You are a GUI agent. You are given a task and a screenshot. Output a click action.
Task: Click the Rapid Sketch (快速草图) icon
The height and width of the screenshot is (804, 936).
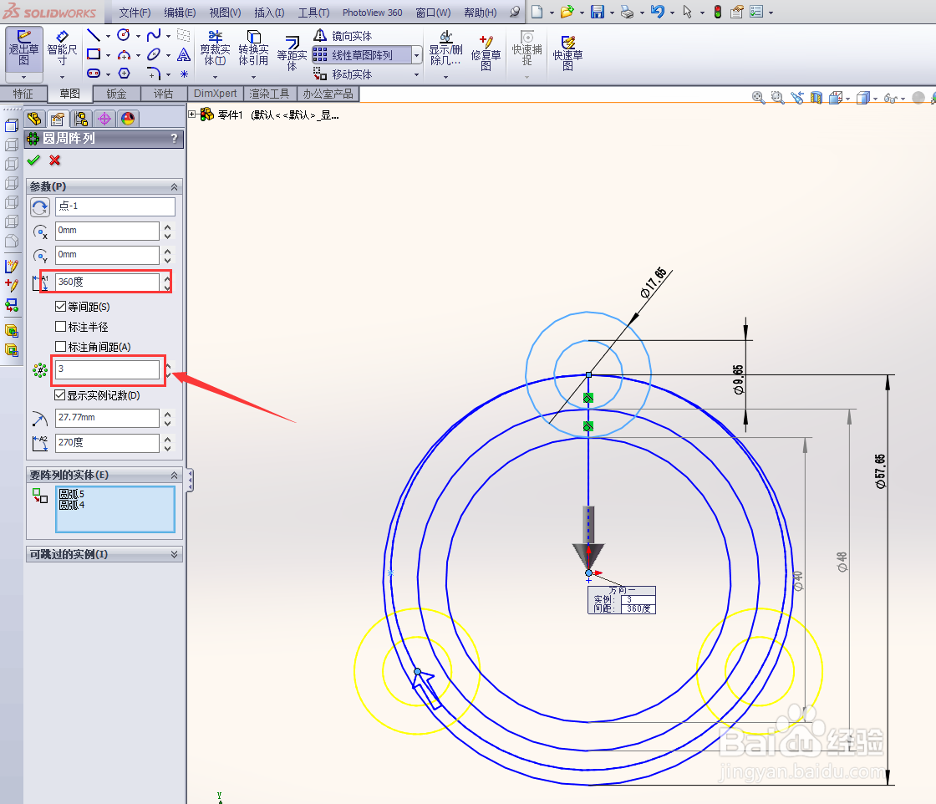click(567, 53)
